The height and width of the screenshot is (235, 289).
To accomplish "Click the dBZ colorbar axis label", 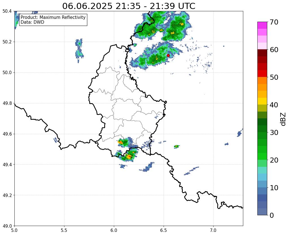I will tap(283, 119).
